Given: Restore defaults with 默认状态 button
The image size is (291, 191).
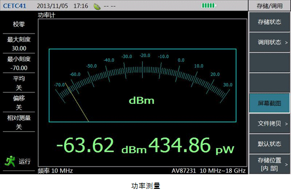Looking at the screenshot, I should [x=269, y=144].
